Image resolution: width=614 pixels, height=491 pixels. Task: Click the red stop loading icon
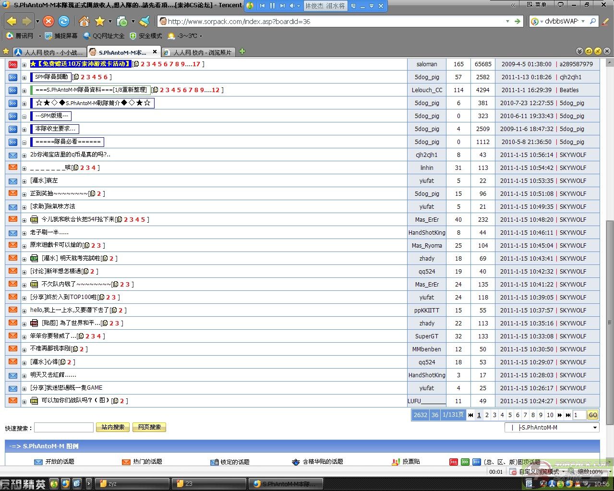point(48,21)
